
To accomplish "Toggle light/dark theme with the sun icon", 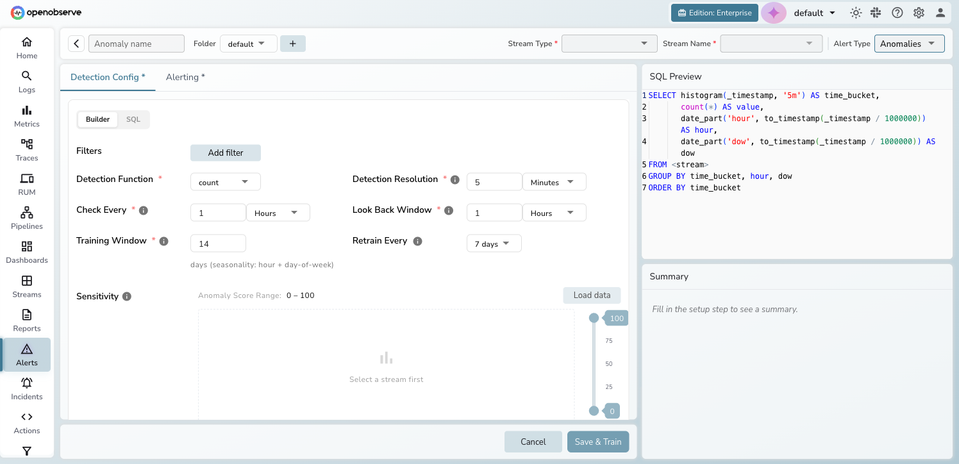I will click(856, 12).
